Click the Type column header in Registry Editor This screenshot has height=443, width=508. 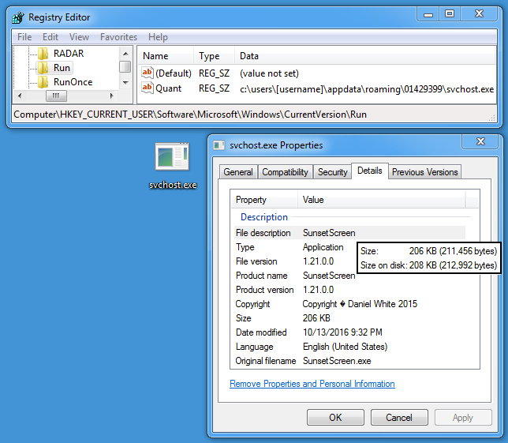(214, 56)
